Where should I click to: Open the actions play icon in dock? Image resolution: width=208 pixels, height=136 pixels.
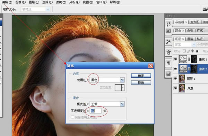tap(168, 31)
